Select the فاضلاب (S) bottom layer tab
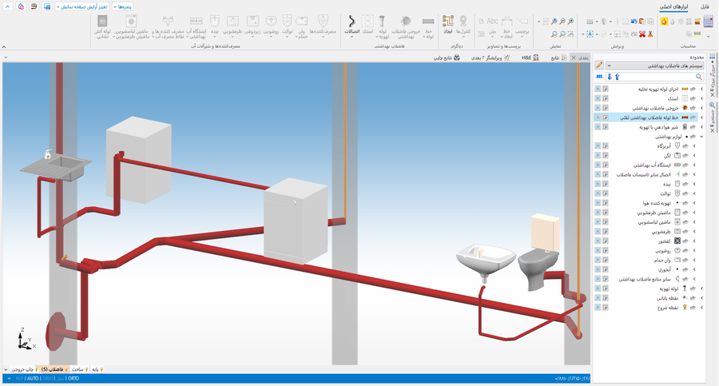 pos(53,369)
